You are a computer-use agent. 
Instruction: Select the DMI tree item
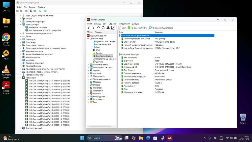98,47
